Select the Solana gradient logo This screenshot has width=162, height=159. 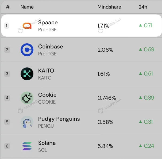[x=27, y=146]
